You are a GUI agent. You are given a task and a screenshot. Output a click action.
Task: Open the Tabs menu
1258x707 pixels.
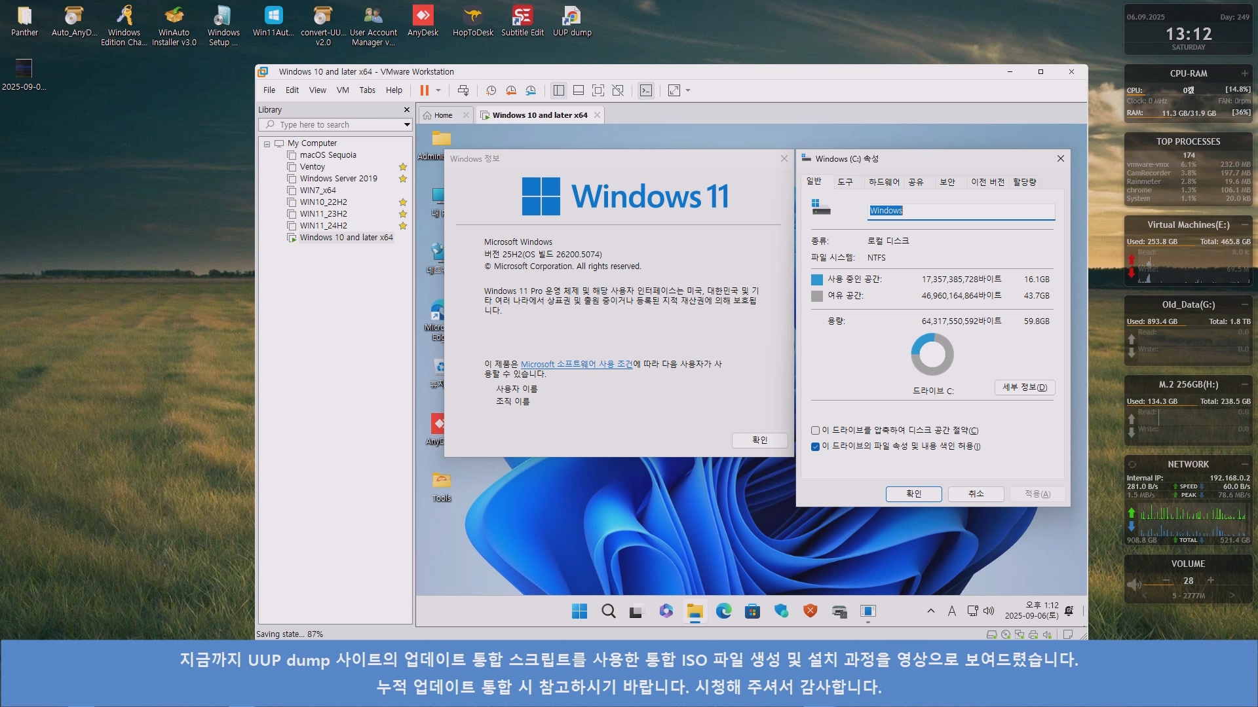pyautogui.click(x=368, y=90)
